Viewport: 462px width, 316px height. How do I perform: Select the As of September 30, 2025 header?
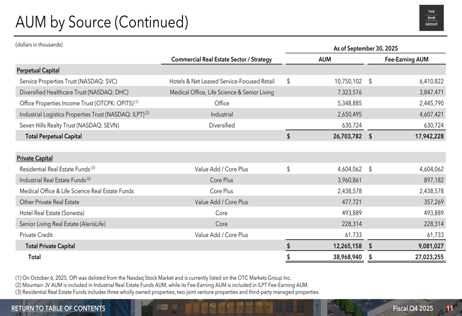click(365, 48)
